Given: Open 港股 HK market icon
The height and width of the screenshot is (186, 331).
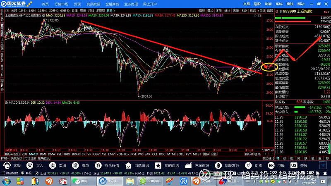Looking at the screenshot, I should pyautogui.click(x=271, y=166).
